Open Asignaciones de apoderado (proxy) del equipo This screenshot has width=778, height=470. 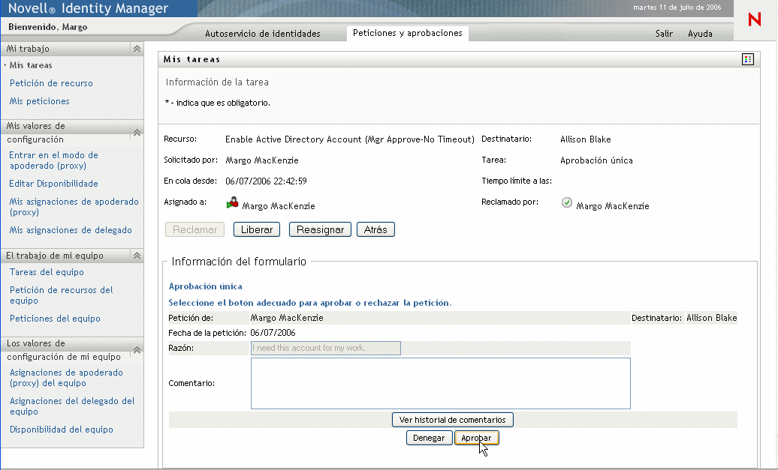click(67, 378)
